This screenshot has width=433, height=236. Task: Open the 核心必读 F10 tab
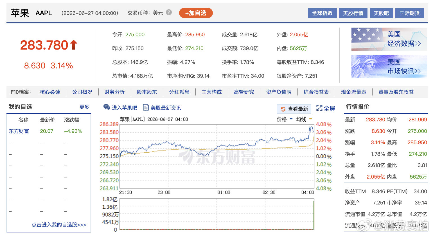pyautogui.click(x=50, y=92)
